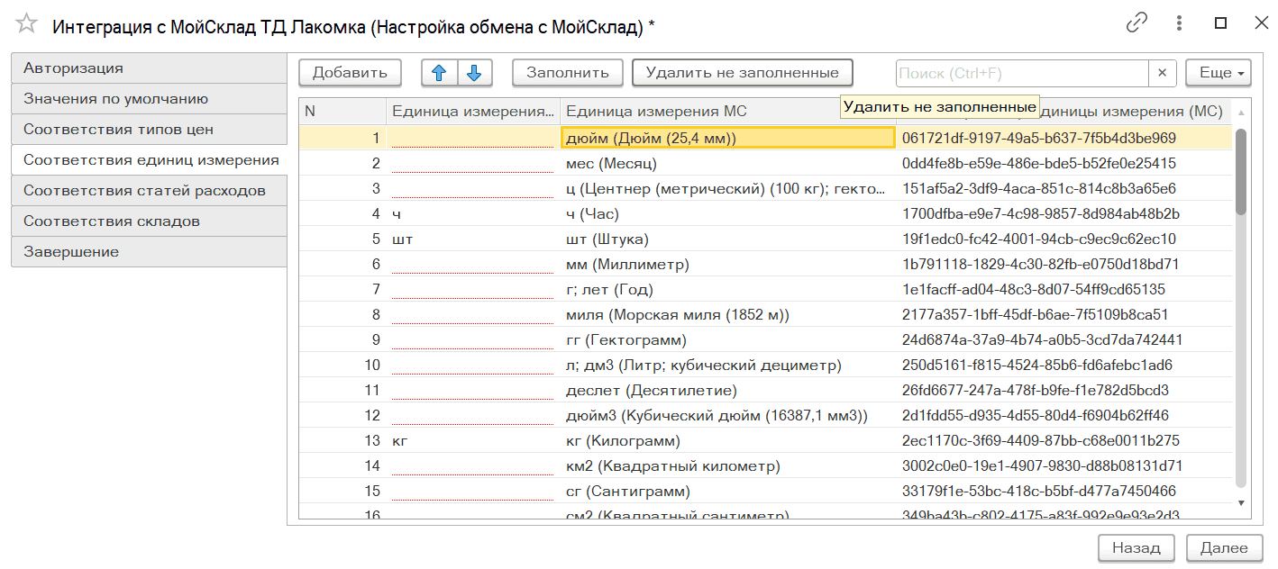Click the scroll down arrow of the table
1278x569 pixels.
click(1241, 502)
